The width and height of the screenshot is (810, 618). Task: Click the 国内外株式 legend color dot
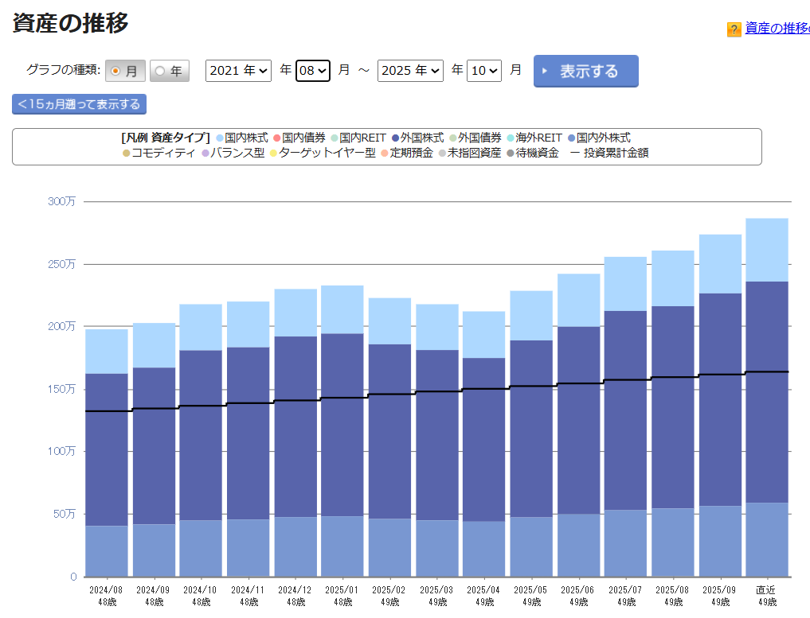point(572,138)
